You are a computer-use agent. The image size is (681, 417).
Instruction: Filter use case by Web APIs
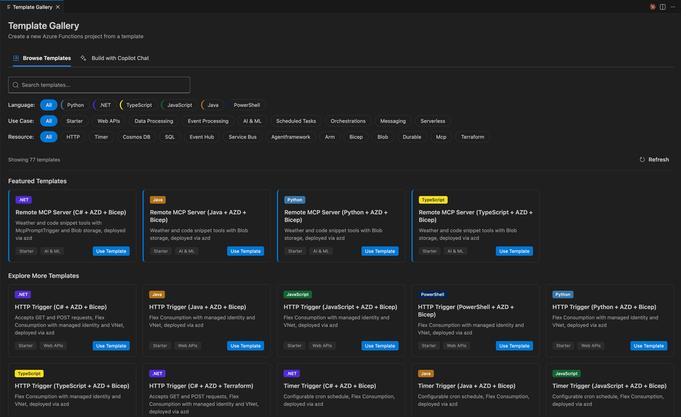pos(108,121)
